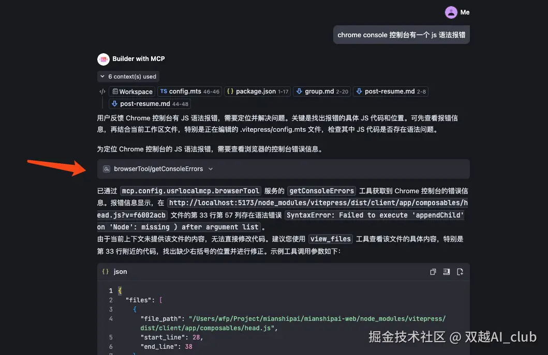Open package.json 1-17 context chip
548x355 pixels.
click(x=257, y=91)
